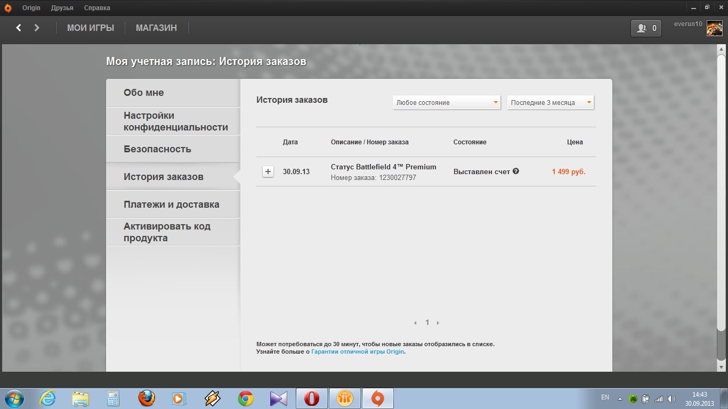This screenshot has height=409, width=728.
Task: Click the help icon next to Выставлен счет
Action: 516,171
